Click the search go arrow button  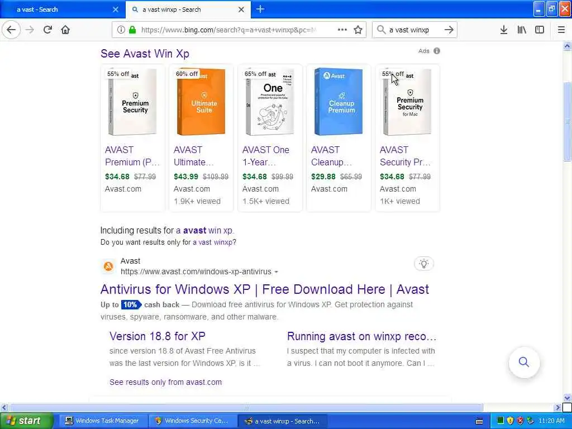[449, 30]
